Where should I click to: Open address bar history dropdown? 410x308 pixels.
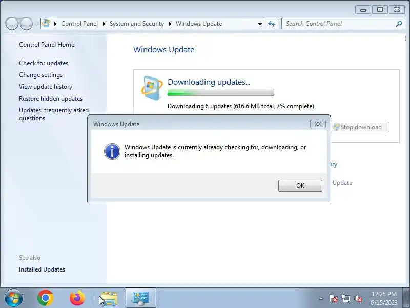pos(260,24)
